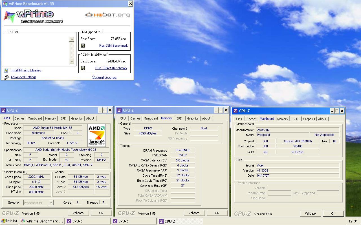Open About tab in the right CPU-Z window
361x225 pixels.
click(x=322, y=119)
